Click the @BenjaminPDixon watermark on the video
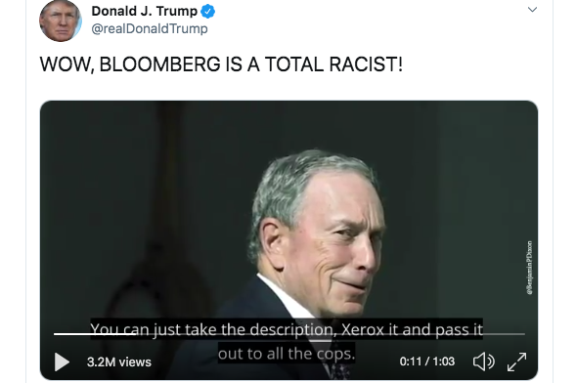The height and width of the screenshot is (383, 576). [529, 268]
